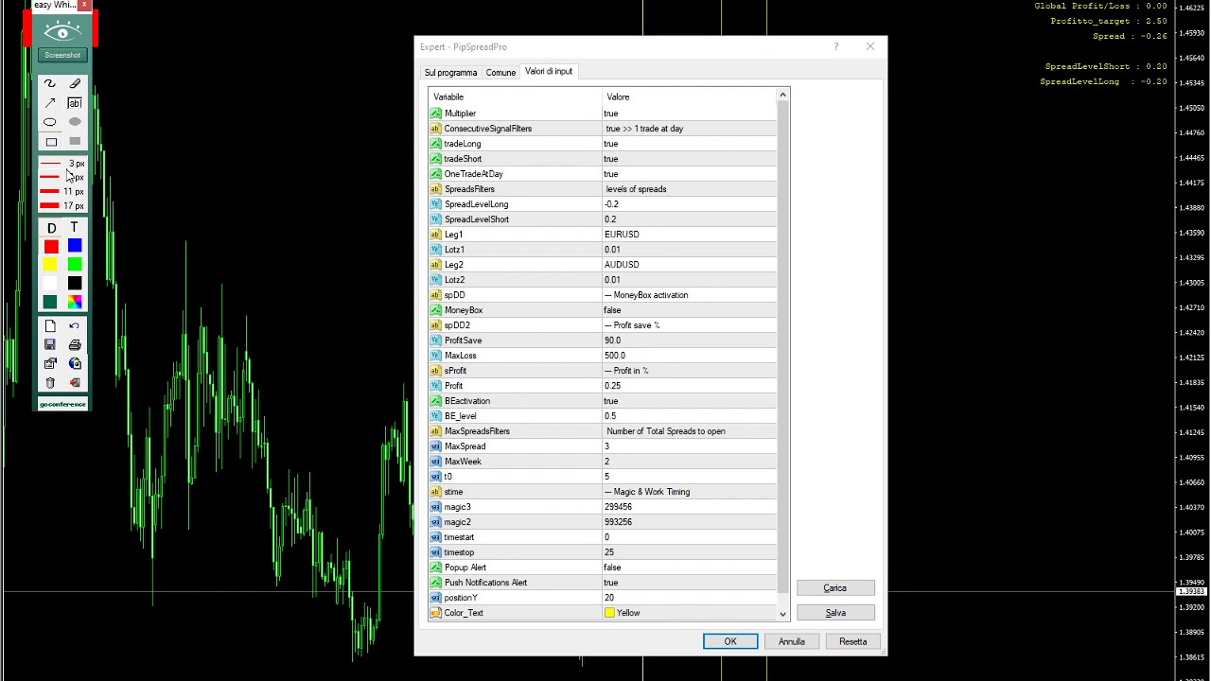Click the Variabile column header

[515, 96]
